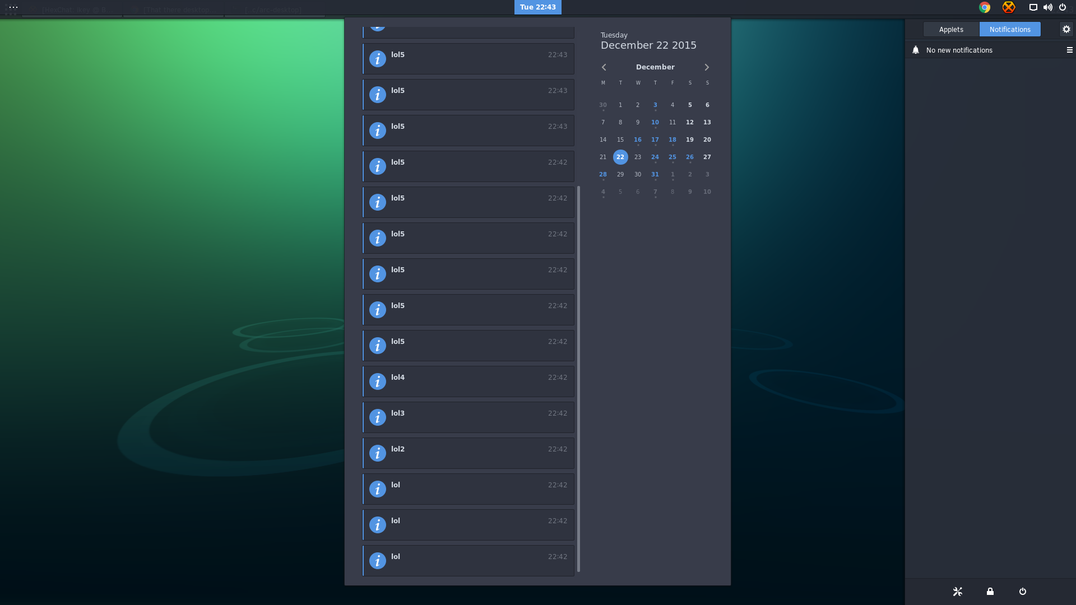Select day 24 in calendar
1076x605 pixels.
point(655,157)
